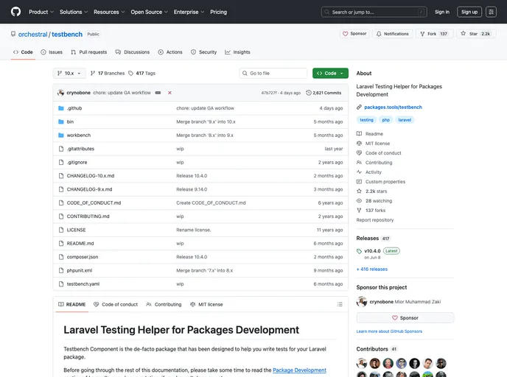Viewport: 507px width, 377px height.
Task: Expand the Enterprise menu
Action: click(189, 12)
